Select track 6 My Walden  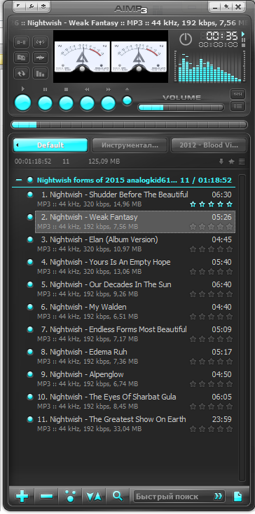(x=135, y=312)
